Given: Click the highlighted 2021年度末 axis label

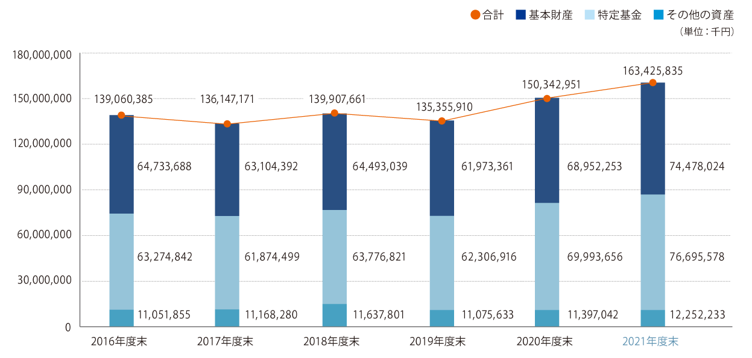Looking at the screenshot, I should [651, 342].
